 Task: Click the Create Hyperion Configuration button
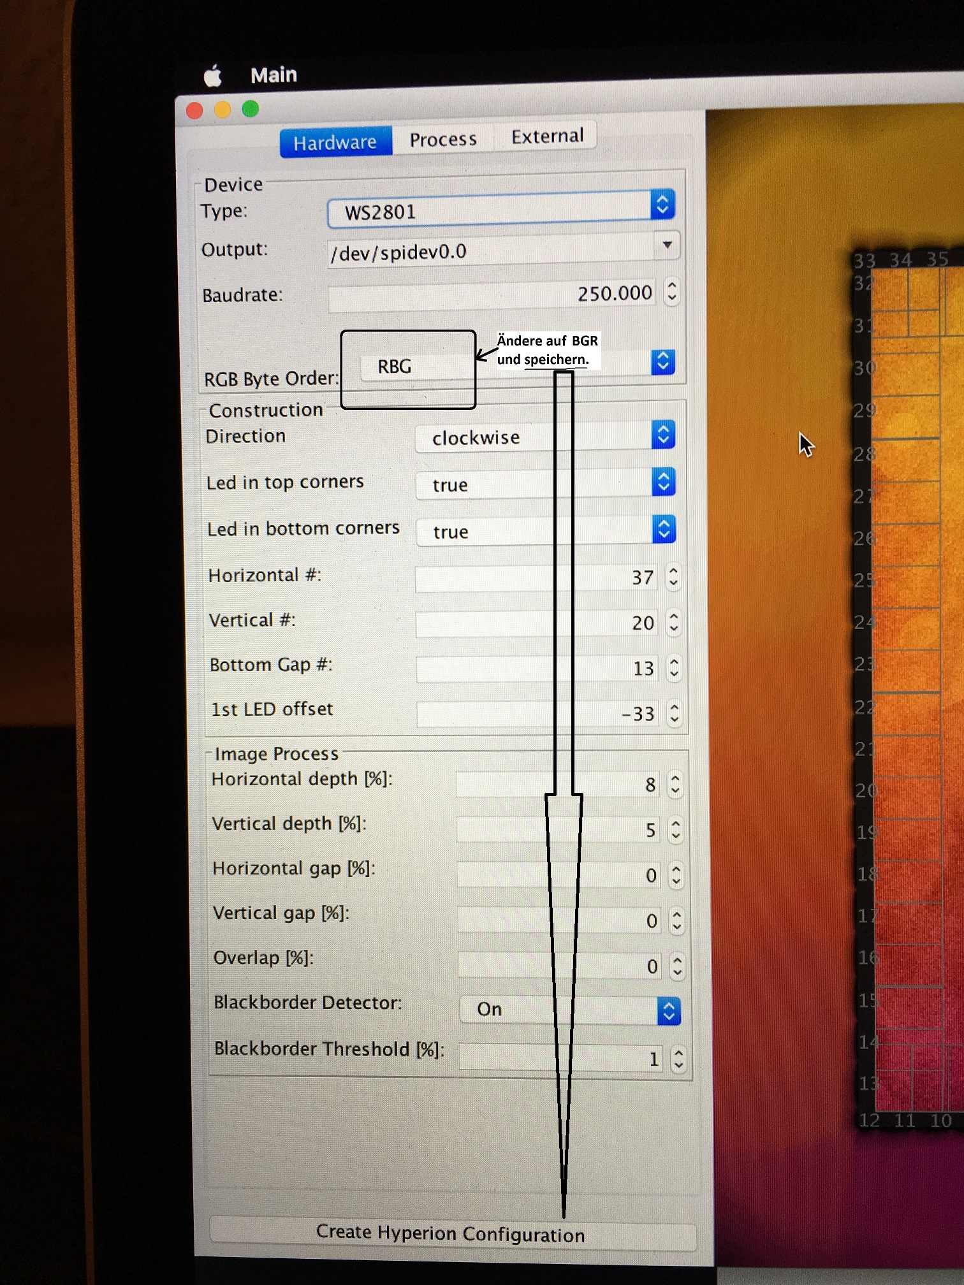pyautogui.click(x=451, y=1234)
